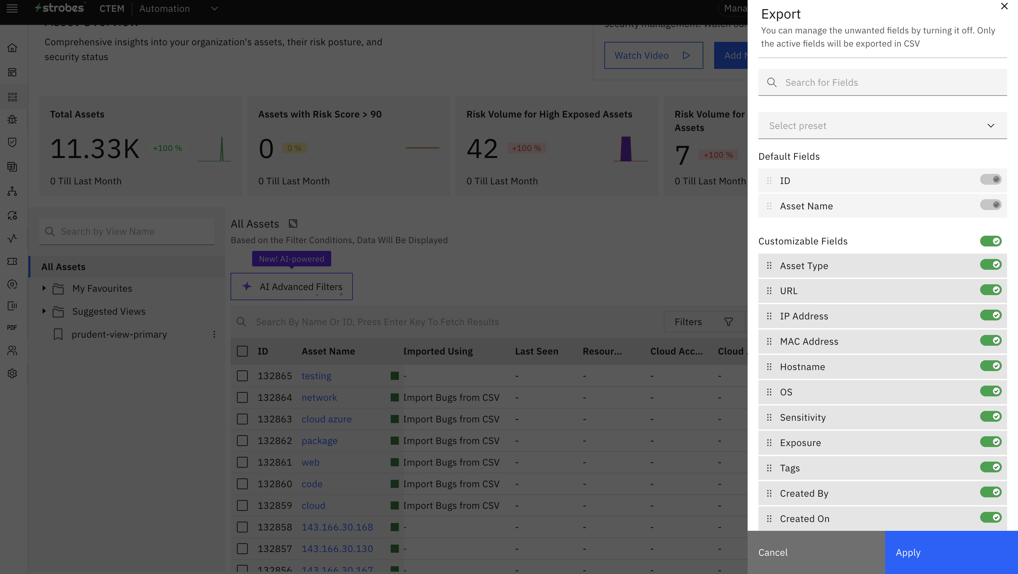Image resolution: width=1018 pixels, height=574 pixels.
Task: Open the PDF reports sidebar icon
Action: (x=12, y=328)
